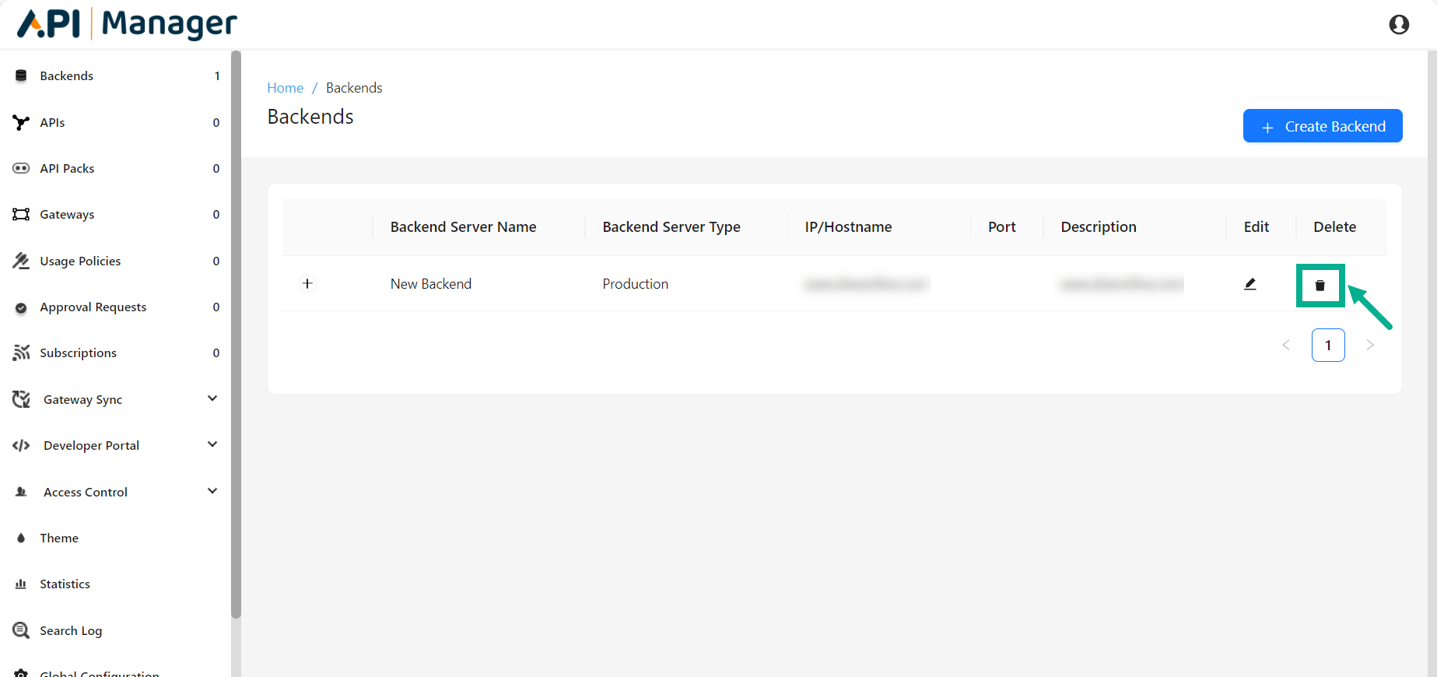Click the Subscriptions feed icon
This screenshot has height=677, width=1437.
21,353
